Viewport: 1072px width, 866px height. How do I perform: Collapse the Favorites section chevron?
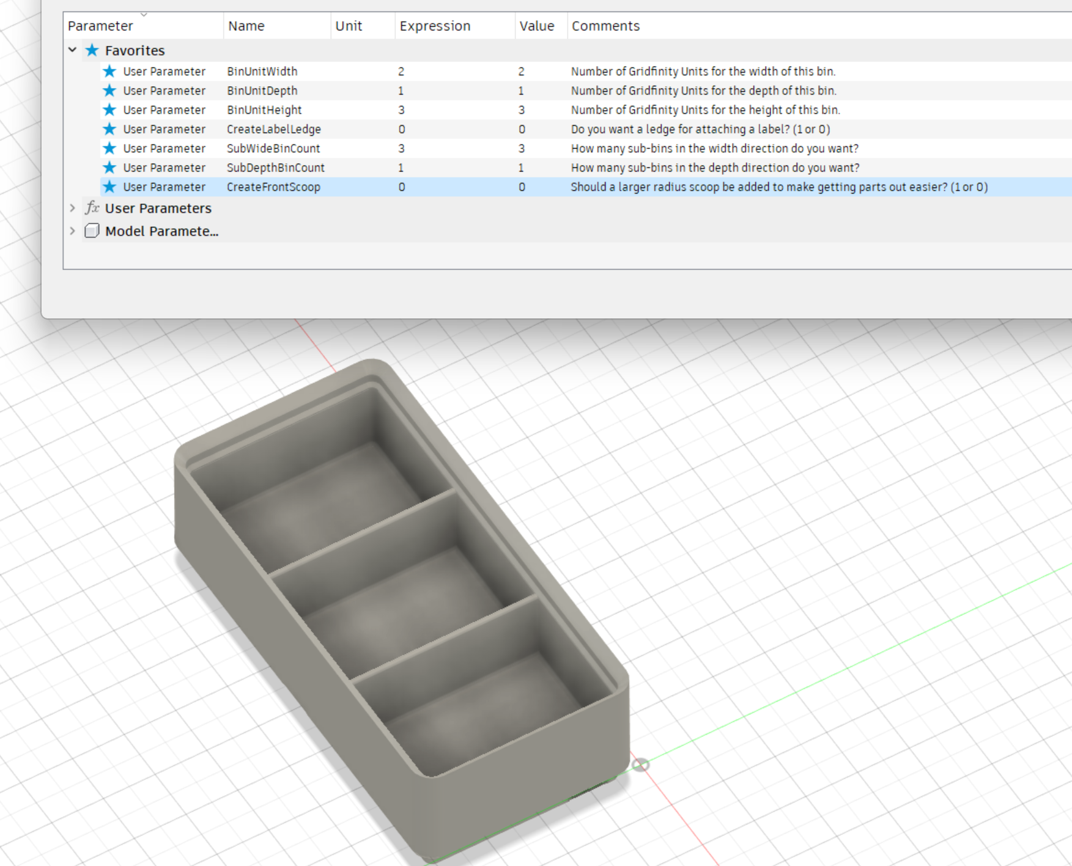73,50
